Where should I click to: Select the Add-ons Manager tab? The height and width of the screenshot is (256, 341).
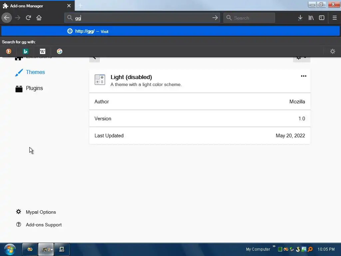coord(37,6)
